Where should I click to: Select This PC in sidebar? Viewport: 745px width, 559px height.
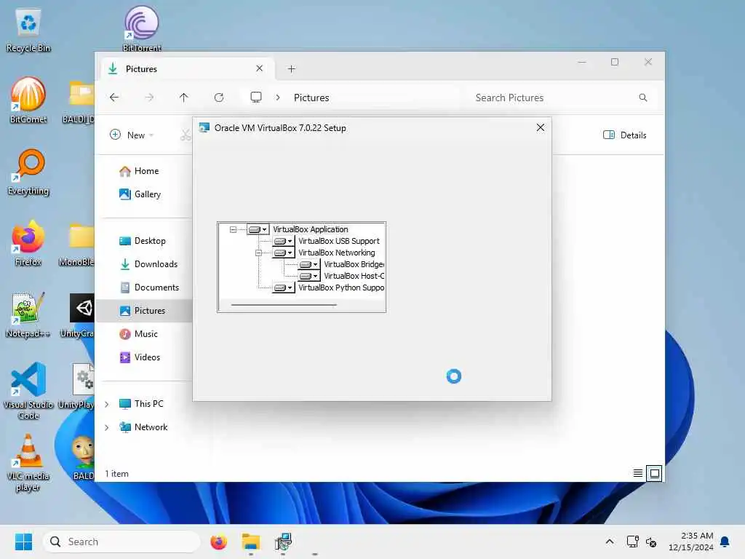(x=141, y=404)
